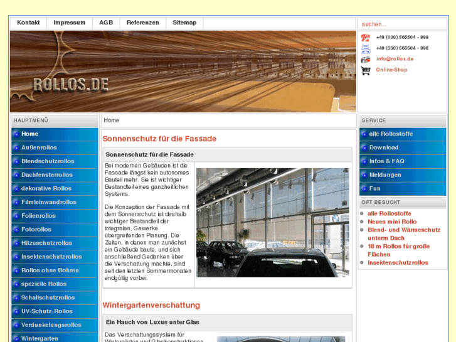456x342 pixels.
Task: Open Folienrollos menu item
Action: [x=55, y=216]
